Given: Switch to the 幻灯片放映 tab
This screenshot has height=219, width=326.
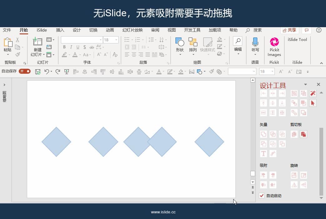Looking at the screenshot, I should tap(133, 30).
